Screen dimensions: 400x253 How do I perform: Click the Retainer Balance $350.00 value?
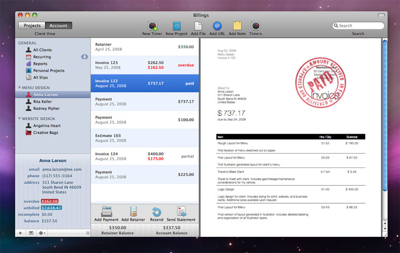(118, 228)
